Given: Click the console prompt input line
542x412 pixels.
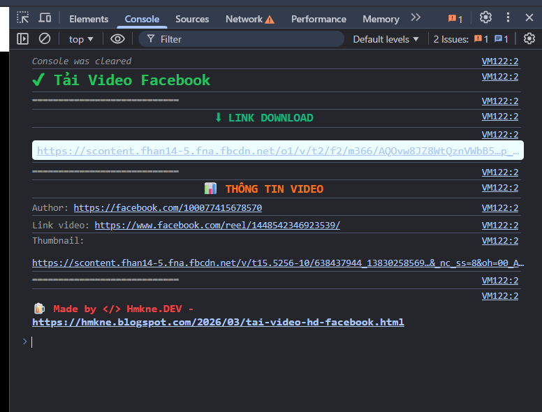Looking at the screenshot, I should pyautogui.click(x=277, y=342).
